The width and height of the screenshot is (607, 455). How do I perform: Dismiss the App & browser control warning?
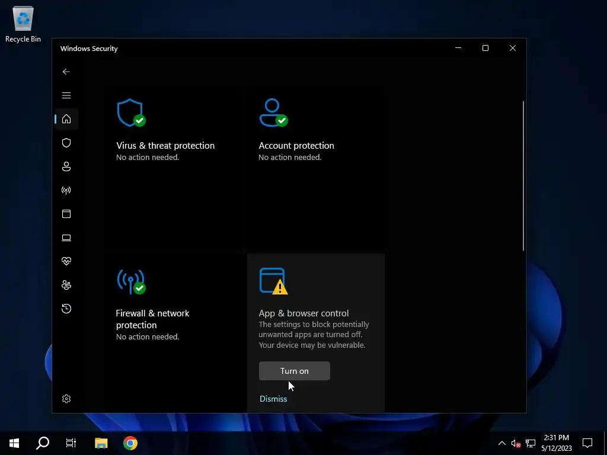pyautogui.click(x=273, y=399)
